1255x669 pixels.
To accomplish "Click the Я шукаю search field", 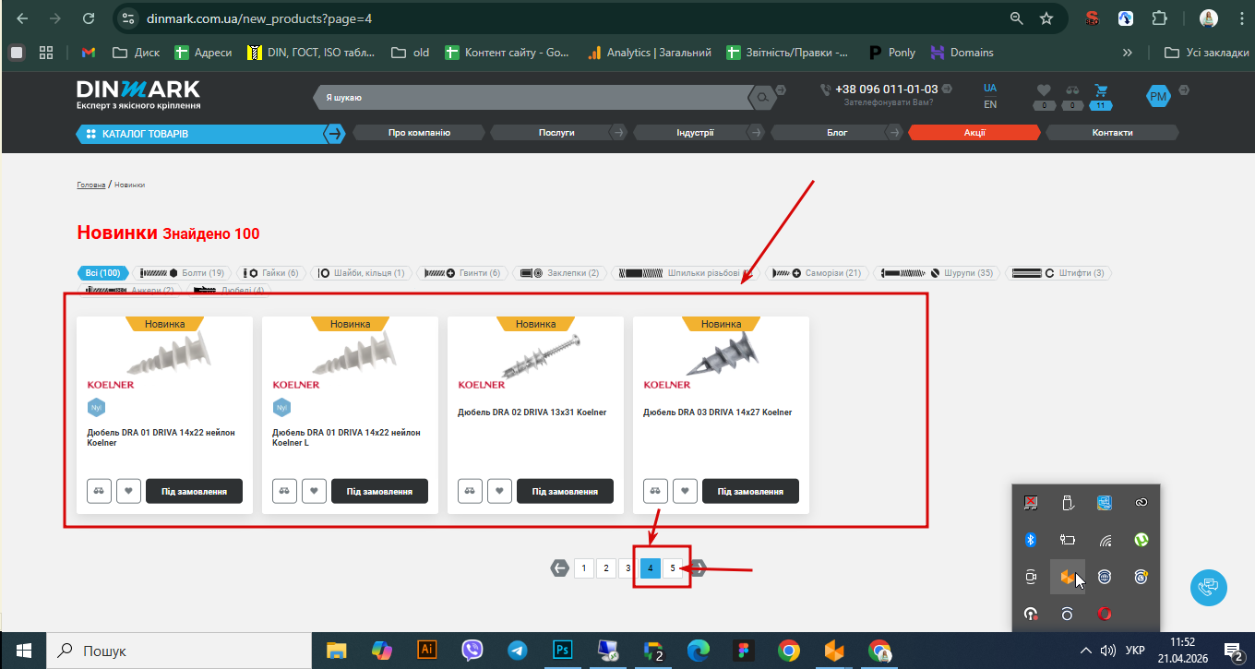I will [533, 97].
